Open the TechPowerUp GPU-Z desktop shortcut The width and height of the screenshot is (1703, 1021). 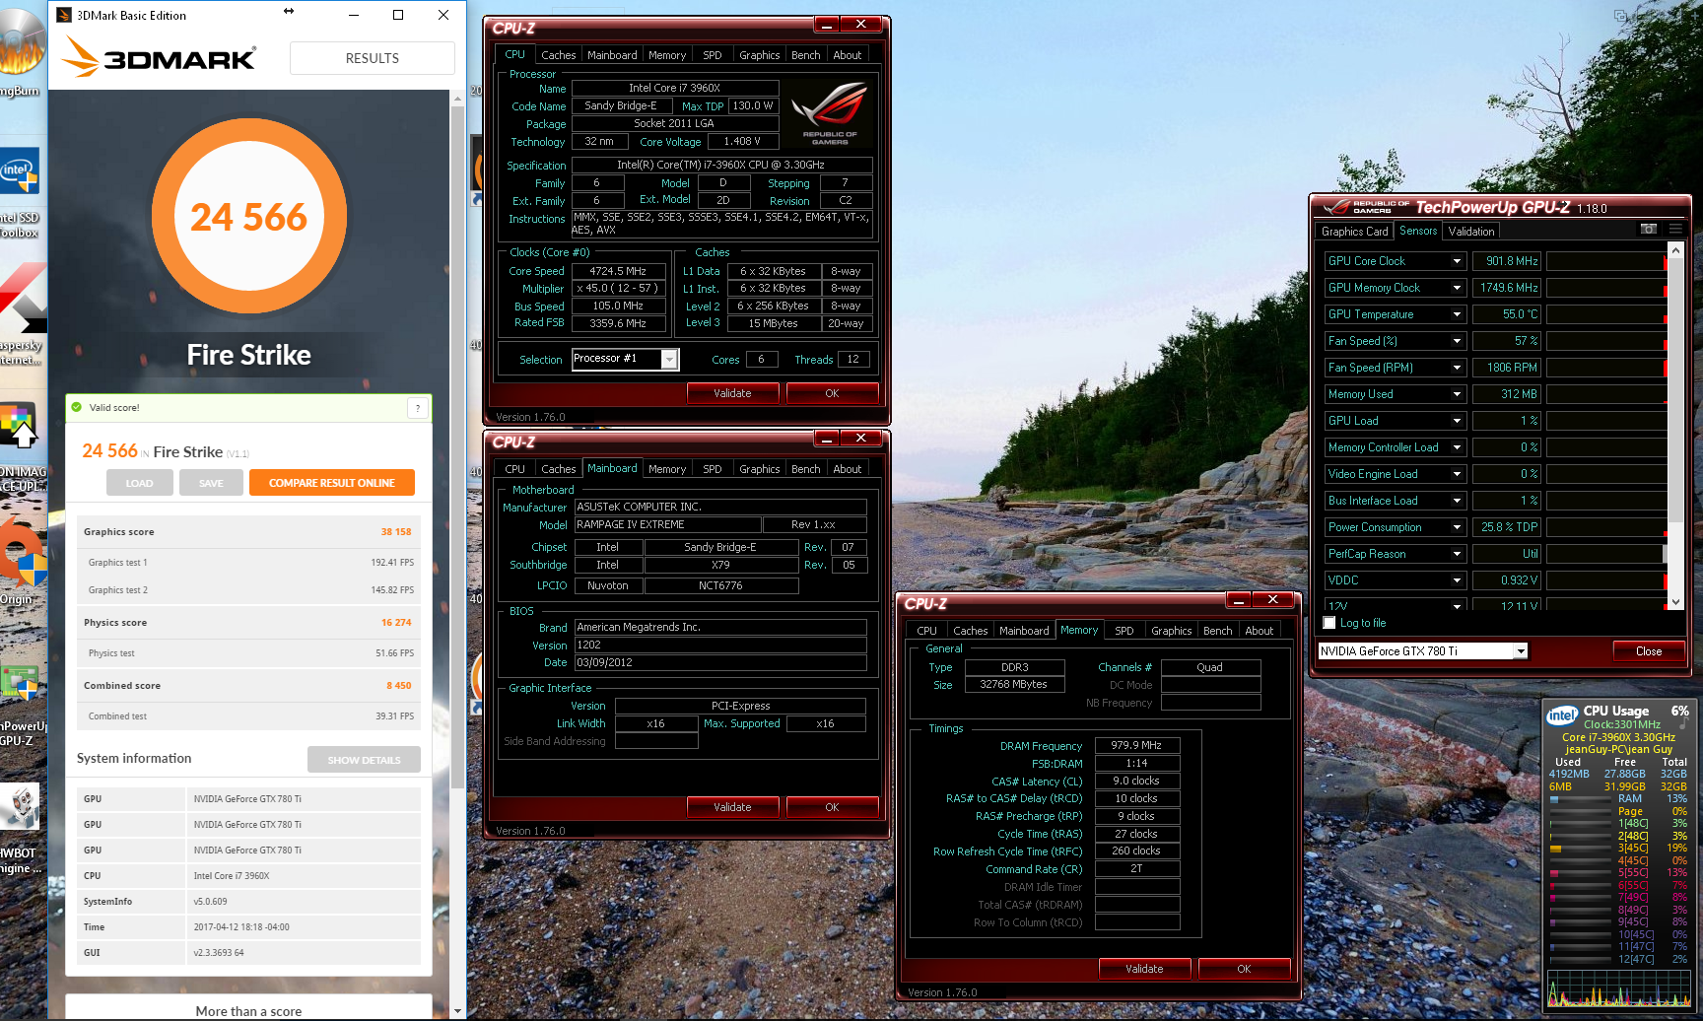click(x=20, y=705)
